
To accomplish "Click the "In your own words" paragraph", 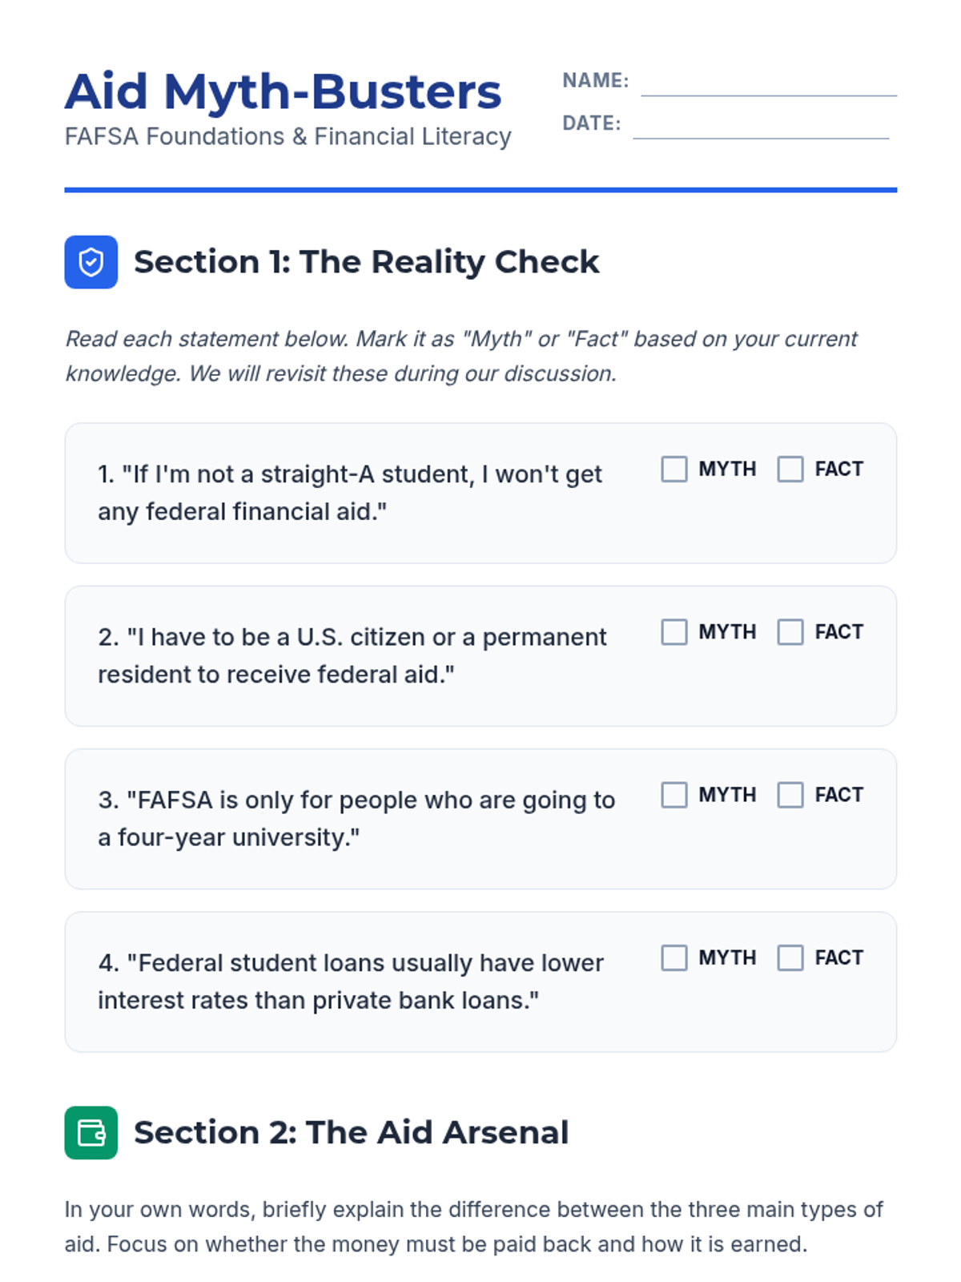I will [x=473, y=1226].
